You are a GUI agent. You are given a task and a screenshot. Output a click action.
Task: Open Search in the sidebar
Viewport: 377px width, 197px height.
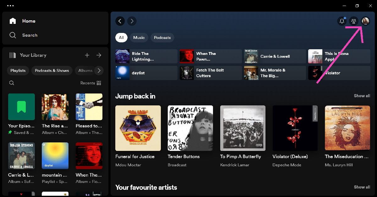tap(24, 35)
